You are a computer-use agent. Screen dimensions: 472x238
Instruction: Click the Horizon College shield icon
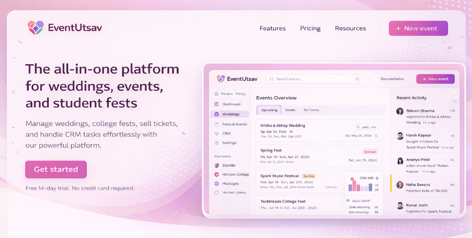click(x=217, y=174)
